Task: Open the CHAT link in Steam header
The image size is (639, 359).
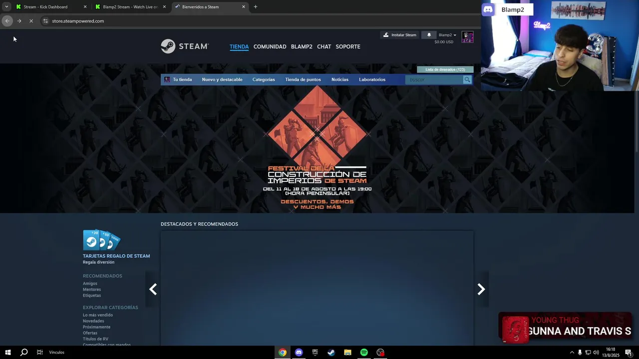Action: (x=324, y=46)
